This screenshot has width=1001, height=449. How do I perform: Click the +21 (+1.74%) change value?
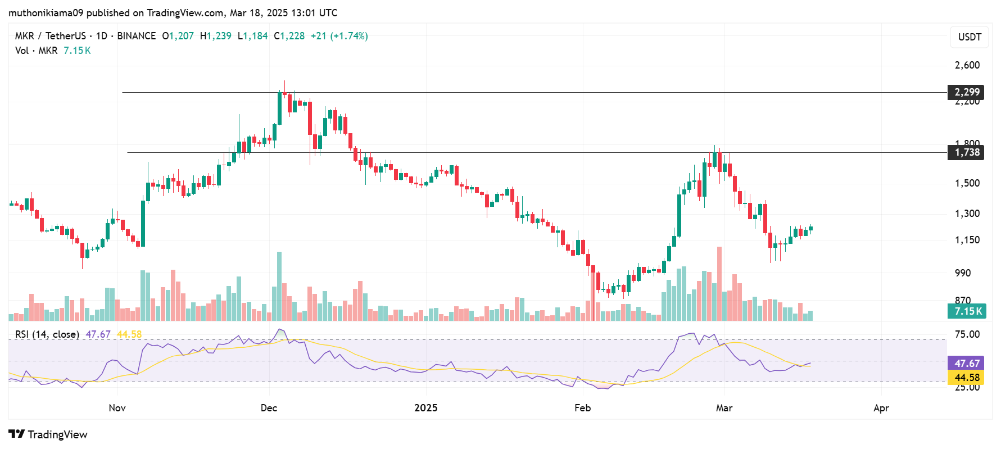pyautogui.click(x=339, y=36)
